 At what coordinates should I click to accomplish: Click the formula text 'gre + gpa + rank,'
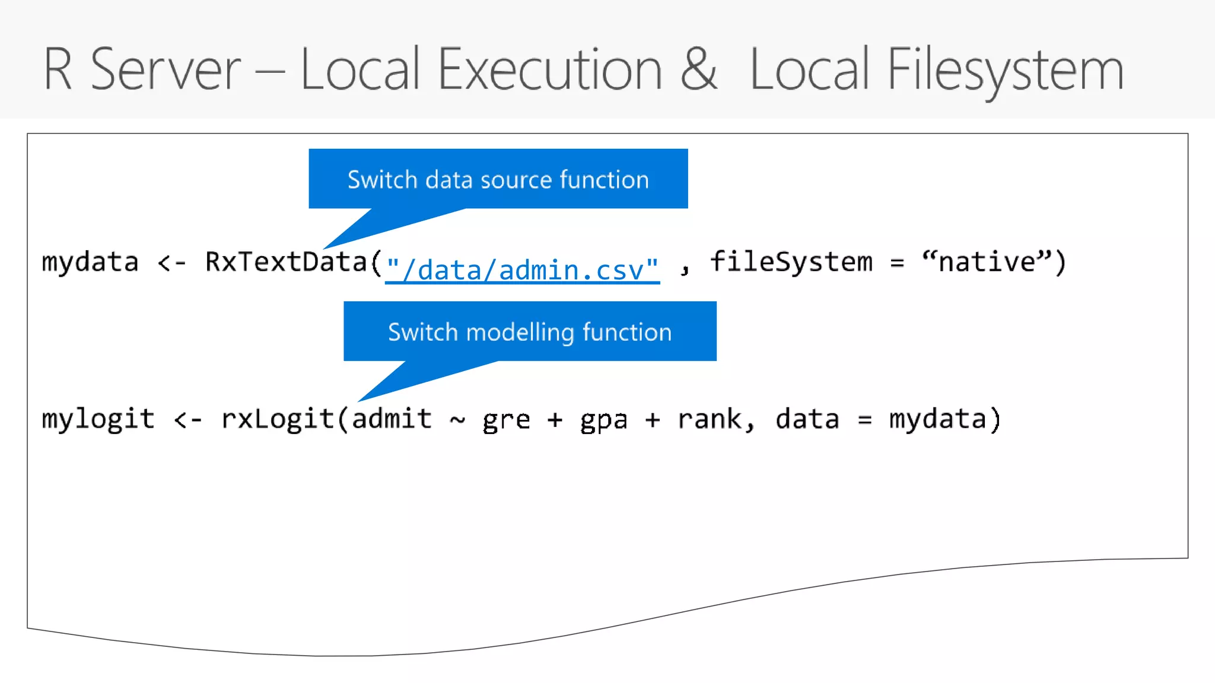pos(619,420)
